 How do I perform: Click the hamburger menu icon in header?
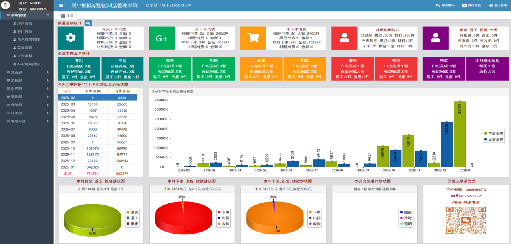61,6
